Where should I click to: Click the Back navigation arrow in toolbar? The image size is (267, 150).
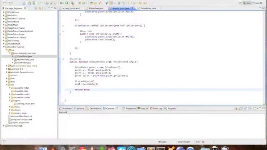coord(140,3)
